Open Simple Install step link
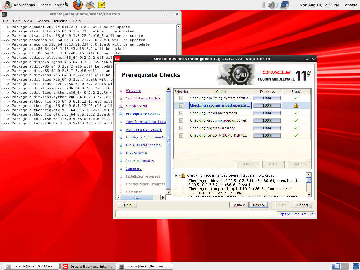 (137, 106)
